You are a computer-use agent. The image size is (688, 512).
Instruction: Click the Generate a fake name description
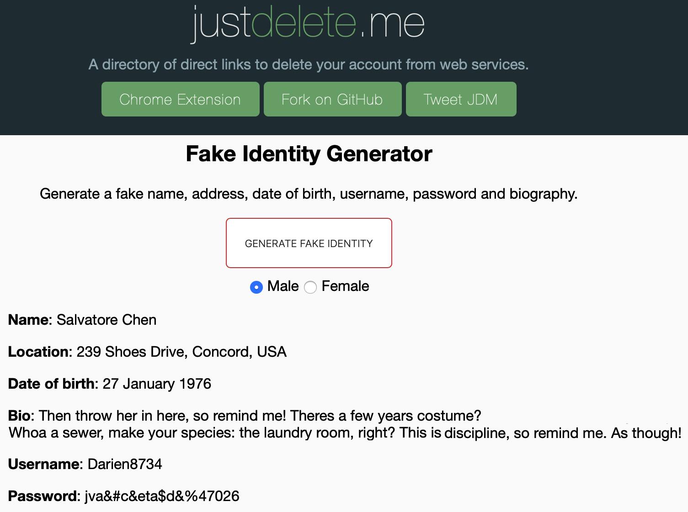309,194
